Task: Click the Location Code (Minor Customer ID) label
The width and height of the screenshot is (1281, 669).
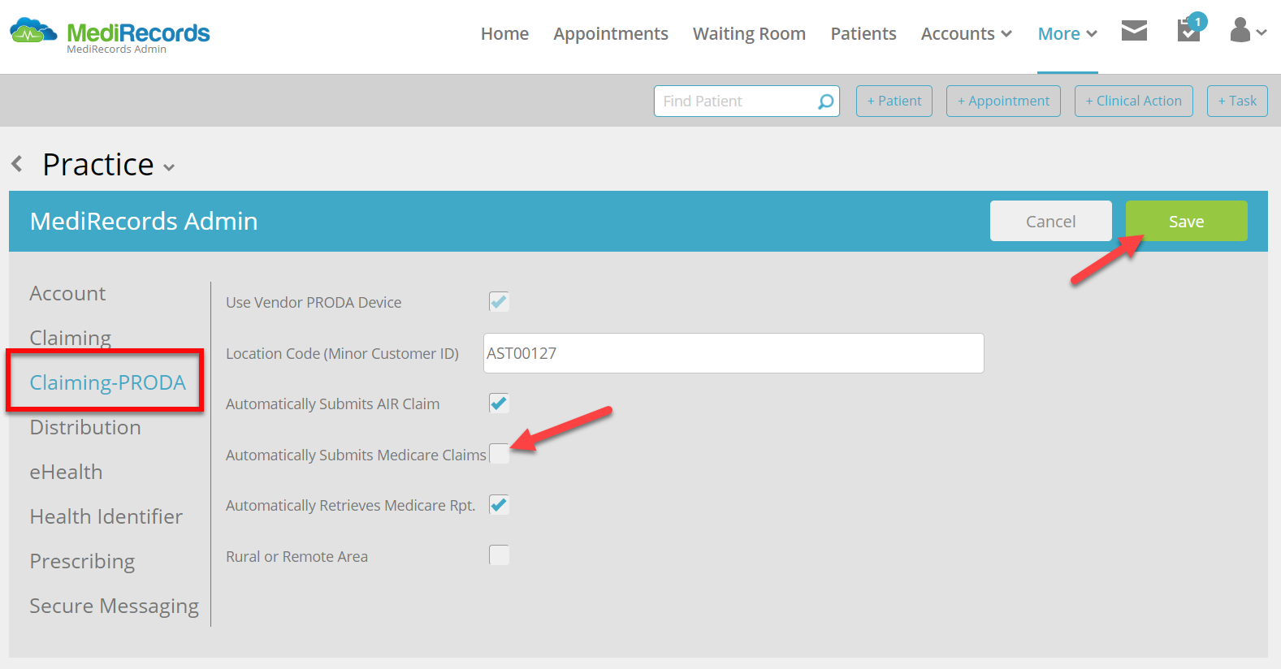Action: [342, 354]
